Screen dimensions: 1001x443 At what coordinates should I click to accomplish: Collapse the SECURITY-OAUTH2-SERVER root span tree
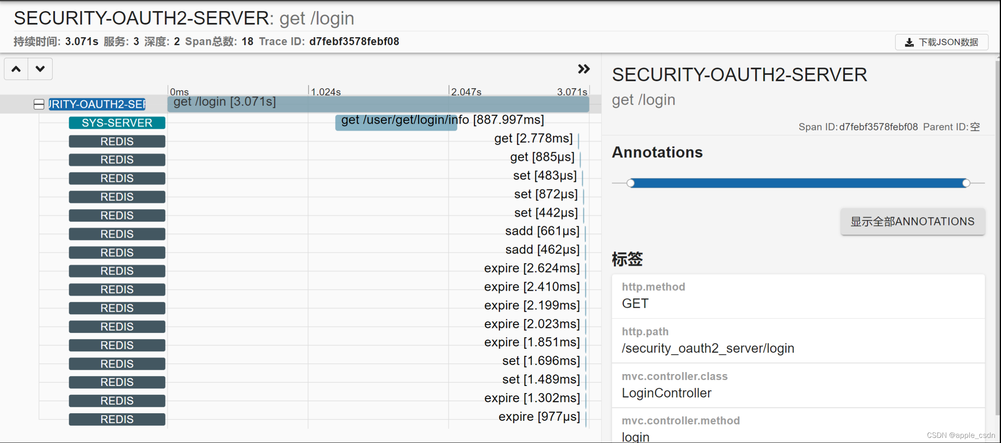point(39,105)
